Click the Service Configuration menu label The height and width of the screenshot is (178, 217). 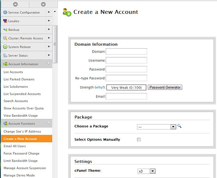coord(24,12)
